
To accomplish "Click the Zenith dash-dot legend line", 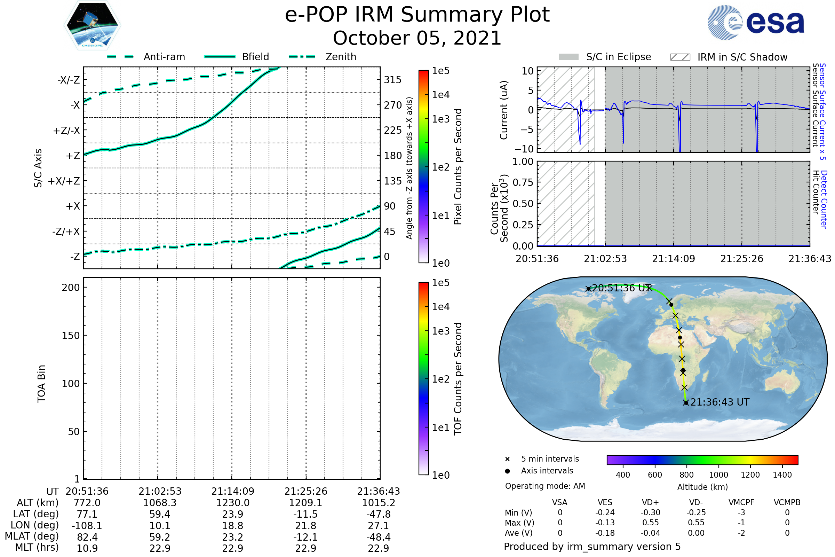I will tap(302, 57).
